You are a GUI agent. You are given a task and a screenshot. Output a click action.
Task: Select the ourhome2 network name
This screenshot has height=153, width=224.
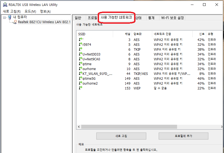[90, 84]
